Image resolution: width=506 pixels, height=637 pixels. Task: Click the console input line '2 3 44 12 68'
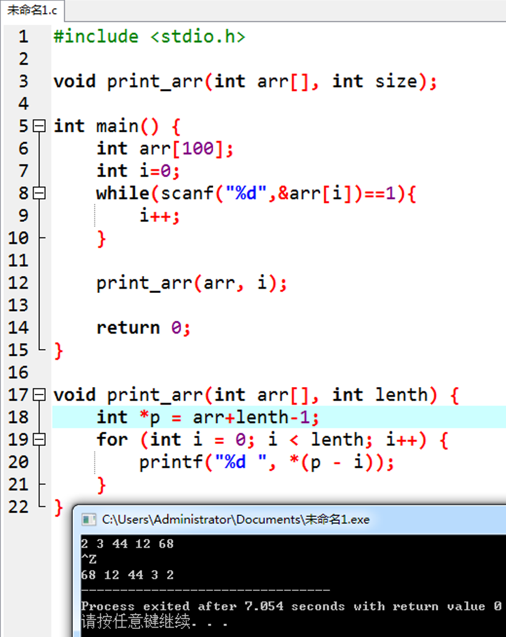[x=127, y=544]
